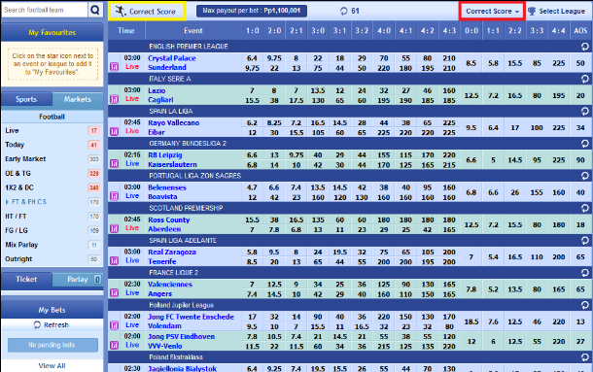Image resolution: width=593 pixels, height=372 pixels.
Task: Open stats icon for Rayo Vallecano match
Action: point(114,131)
